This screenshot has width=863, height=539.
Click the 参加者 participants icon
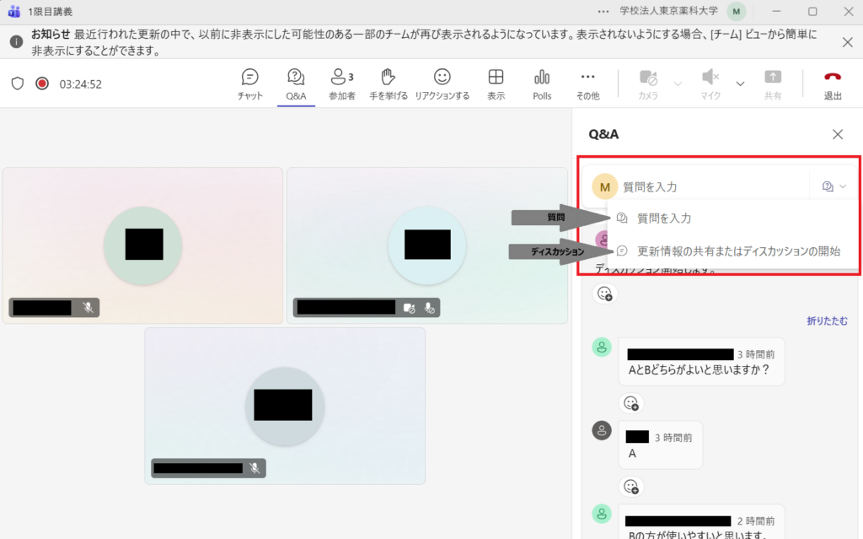point(341,84)
